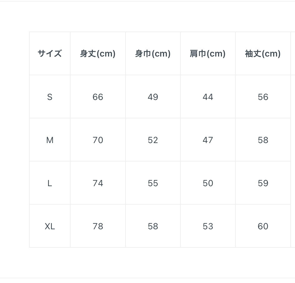This screenshot has height=283, width=295.
Task: Click the サイズ column header
Action: 50,54
